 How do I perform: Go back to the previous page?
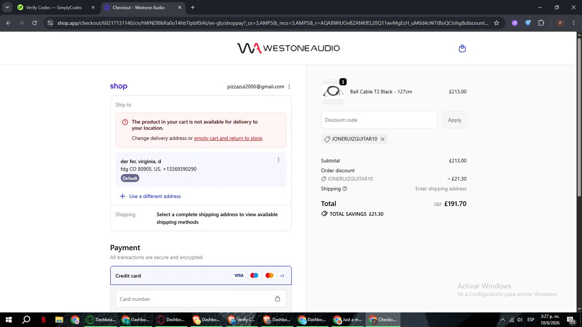pyautogui.click(x=9, y=23)
